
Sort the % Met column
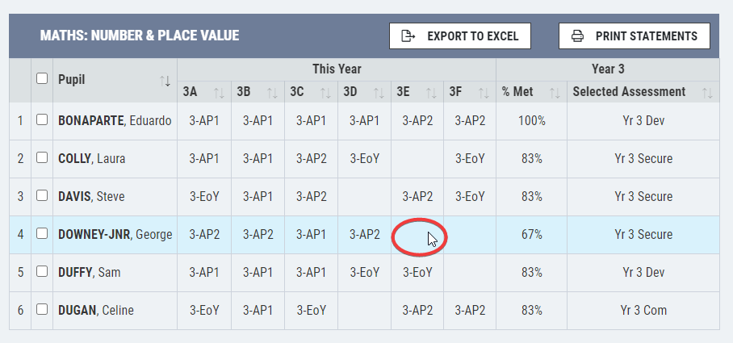(555, 93)
